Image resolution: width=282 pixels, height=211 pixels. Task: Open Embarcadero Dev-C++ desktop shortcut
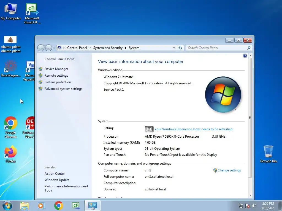point(29,127)
